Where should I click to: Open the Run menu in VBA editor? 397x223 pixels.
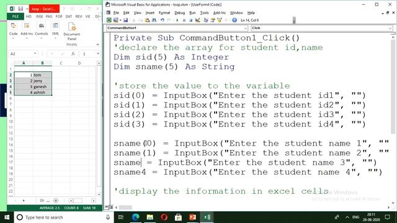[x=192, y=12]
